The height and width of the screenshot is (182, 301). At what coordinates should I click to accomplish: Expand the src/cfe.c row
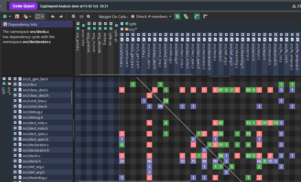15,84
